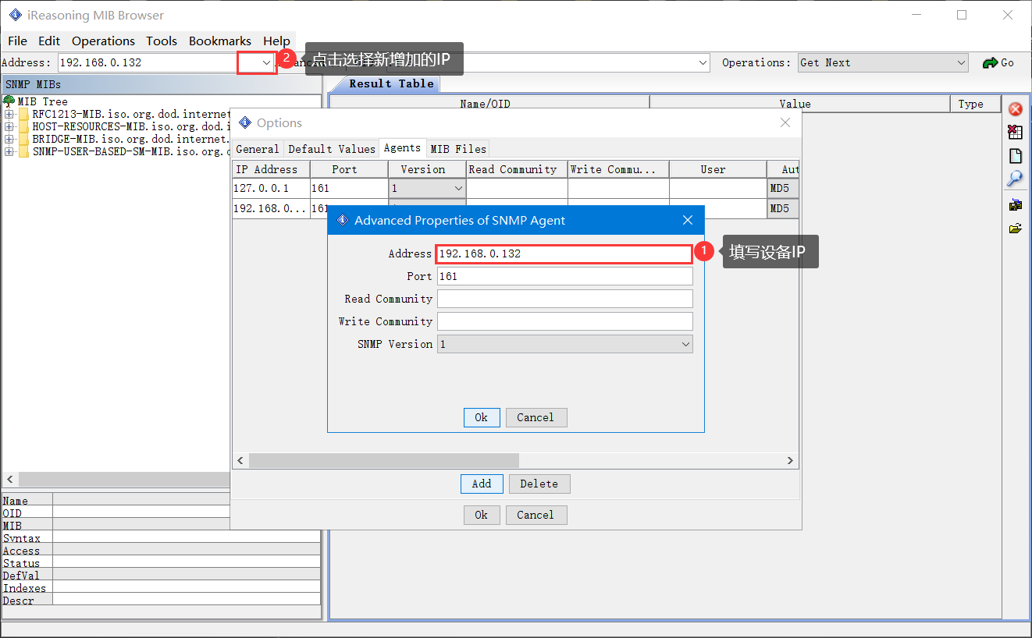
Task: Switch to the MIB Files tab
Action: coord(458,149)
